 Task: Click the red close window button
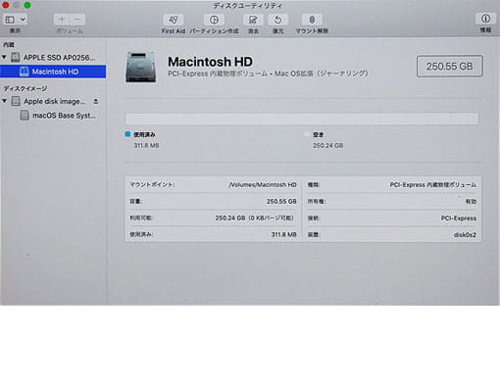[5, 5]
